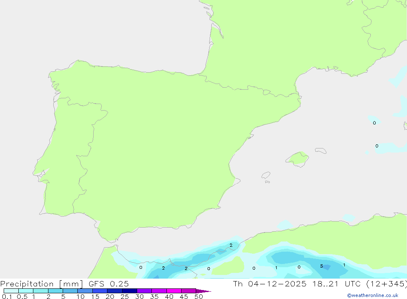Click the green Mallorca island on the map

pos(298,159)
